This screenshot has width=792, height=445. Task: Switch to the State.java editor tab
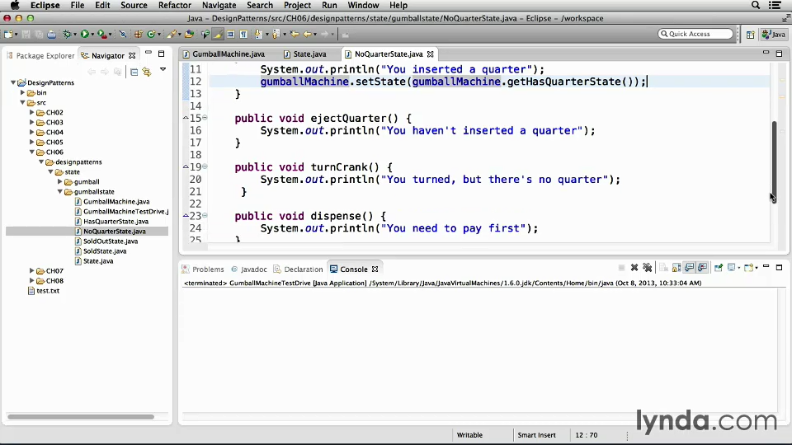304,54
